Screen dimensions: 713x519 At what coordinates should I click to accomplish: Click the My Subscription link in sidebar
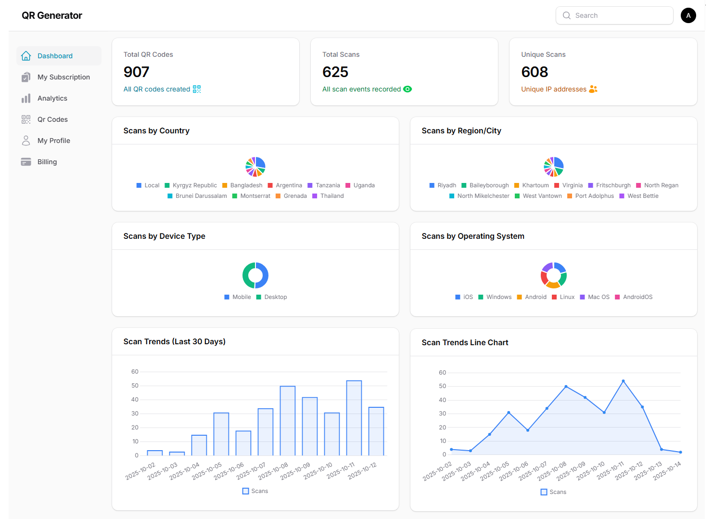click(64, 77)
